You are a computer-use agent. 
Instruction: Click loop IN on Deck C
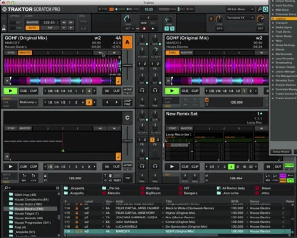pyautogui.click(x=107, y=167)
